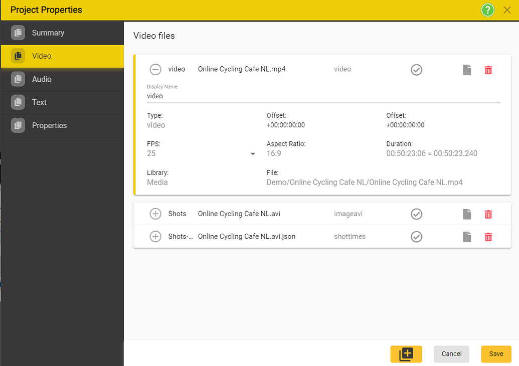Click the Display Name text field
The image size is (519, 366).
pos(323,96)
